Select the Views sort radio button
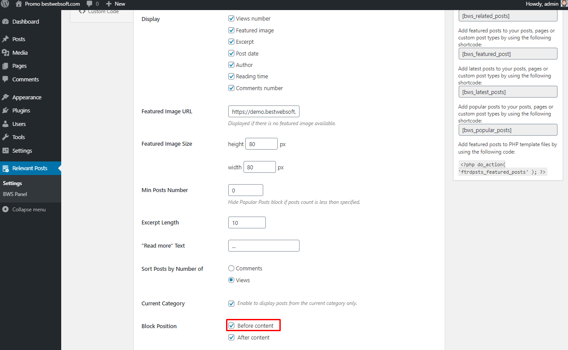This screenshot has width=568, height=350. 231,280
